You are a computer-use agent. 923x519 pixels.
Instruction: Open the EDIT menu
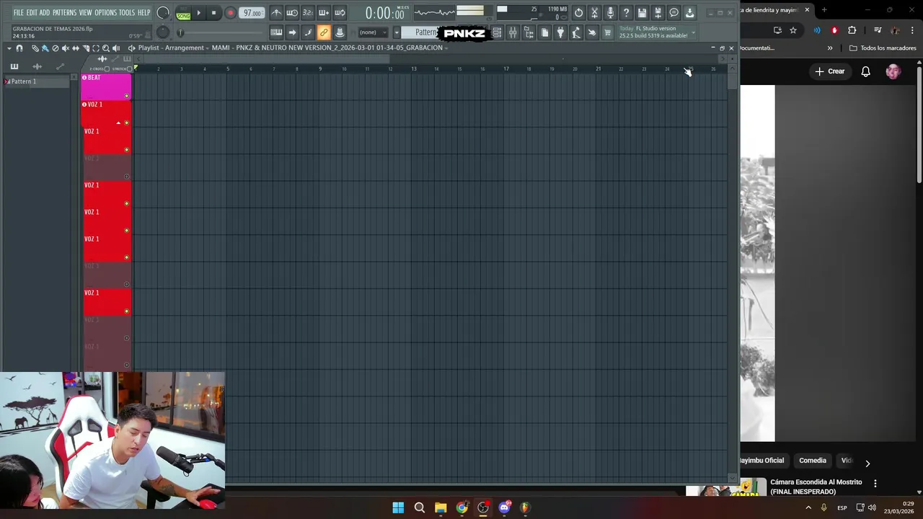32,12
